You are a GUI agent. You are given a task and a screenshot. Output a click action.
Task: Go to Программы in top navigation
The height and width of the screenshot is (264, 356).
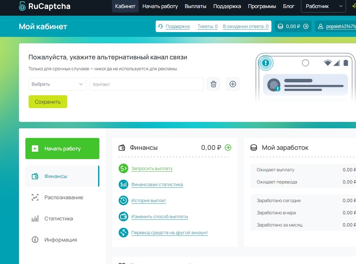pyautogui.click(x=262, y=6)
